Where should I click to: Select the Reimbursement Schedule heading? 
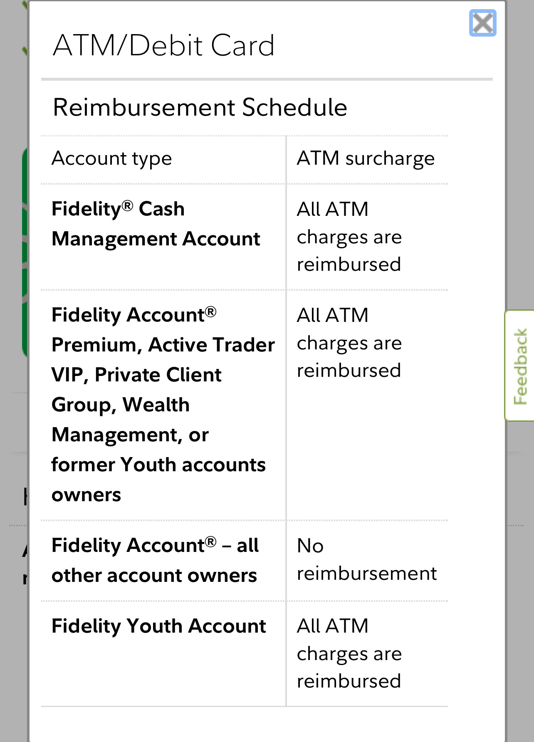(200, 107)
